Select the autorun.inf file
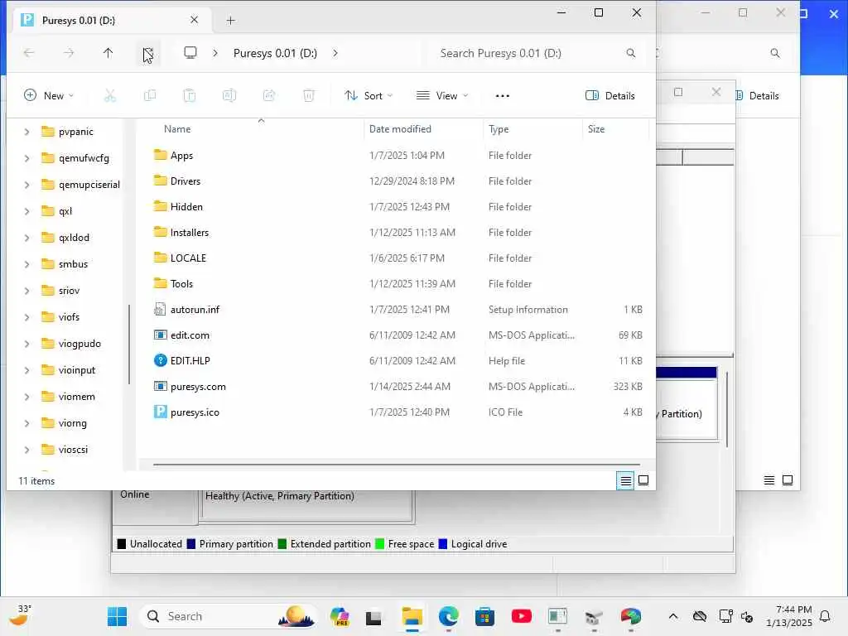848x636 pixels. click(195, 310)
